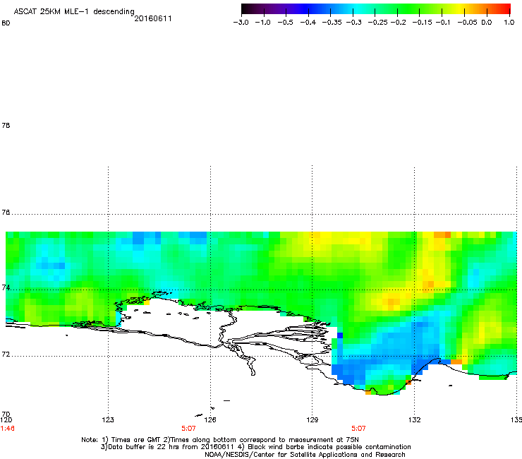The width and height of the screenshot is (522, 459).
Task: Click the "-0.25" color scale label
Action: coord(378,23)
